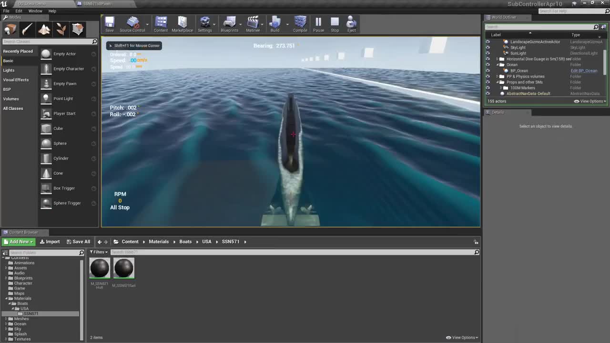
Task: Hide the BP_Ocean actor in World Outliner
Action: pos(487,71)
